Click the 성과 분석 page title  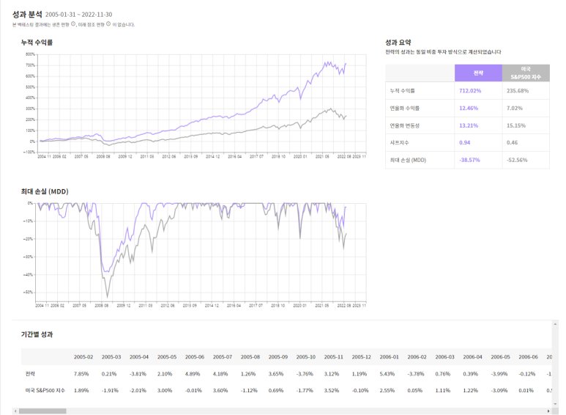click(x=27, y=14)
